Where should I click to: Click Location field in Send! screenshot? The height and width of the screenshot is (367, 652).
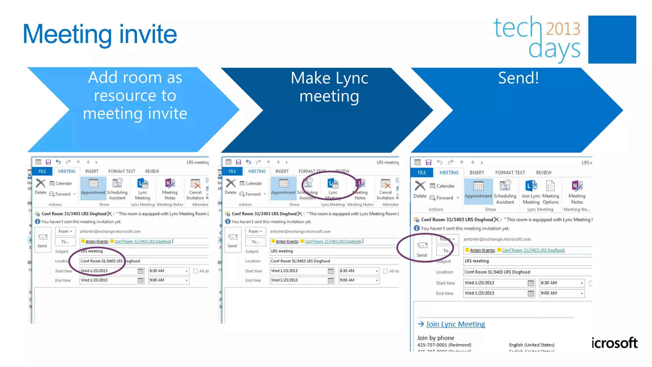[528, 272]
